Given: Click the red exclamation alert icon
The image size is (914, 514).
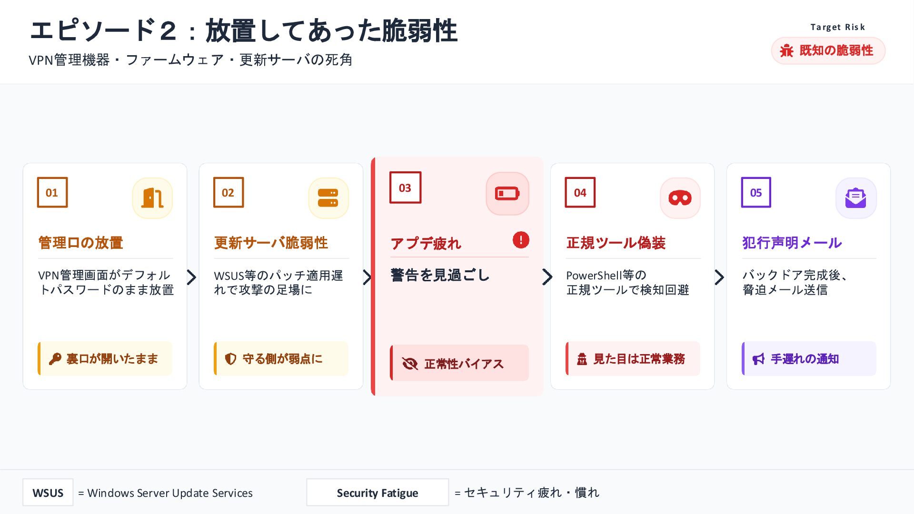Looking at the screenshot, I should point(521,240).
